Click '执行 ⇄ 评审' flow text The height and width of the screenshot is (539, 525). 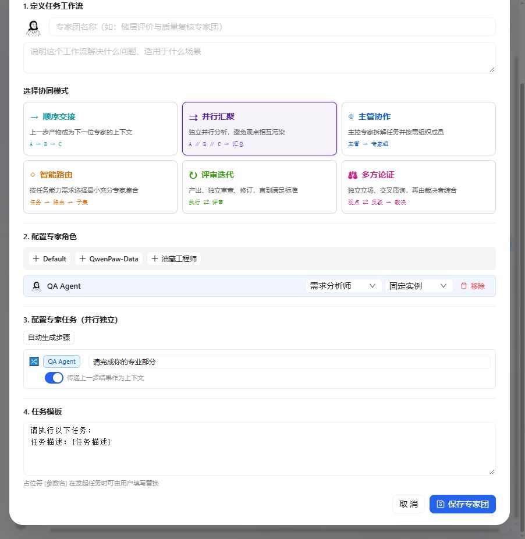pyautogui.click(x=206, y=202)
